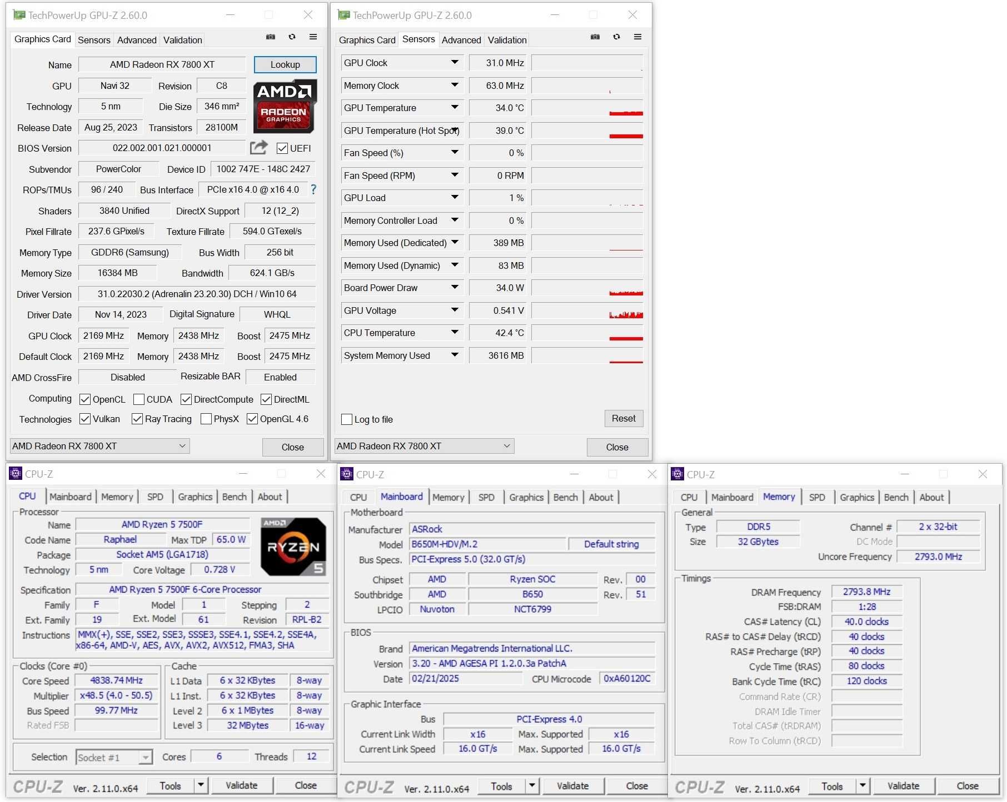The width and height of the screenshot is (1007, 802).
Task: Click the GPU Name field AMD Radeon RX 7800 XT
Action: (x=162, y=64)
